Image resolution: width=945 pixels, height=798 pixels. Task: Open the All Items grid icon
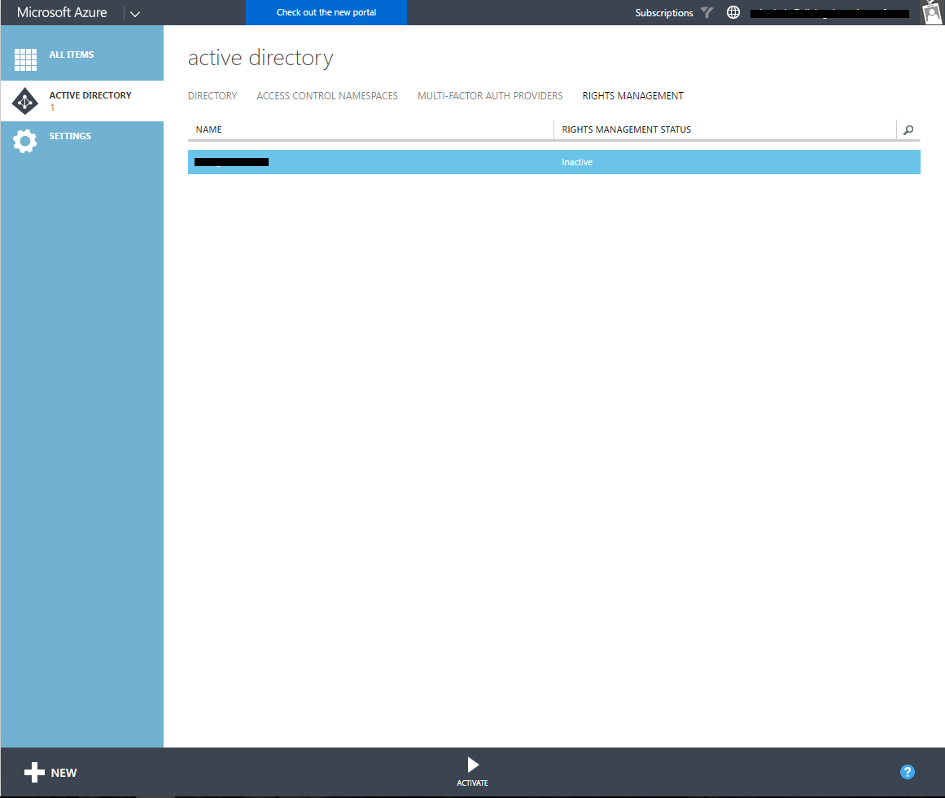click(x=25, y=59)
